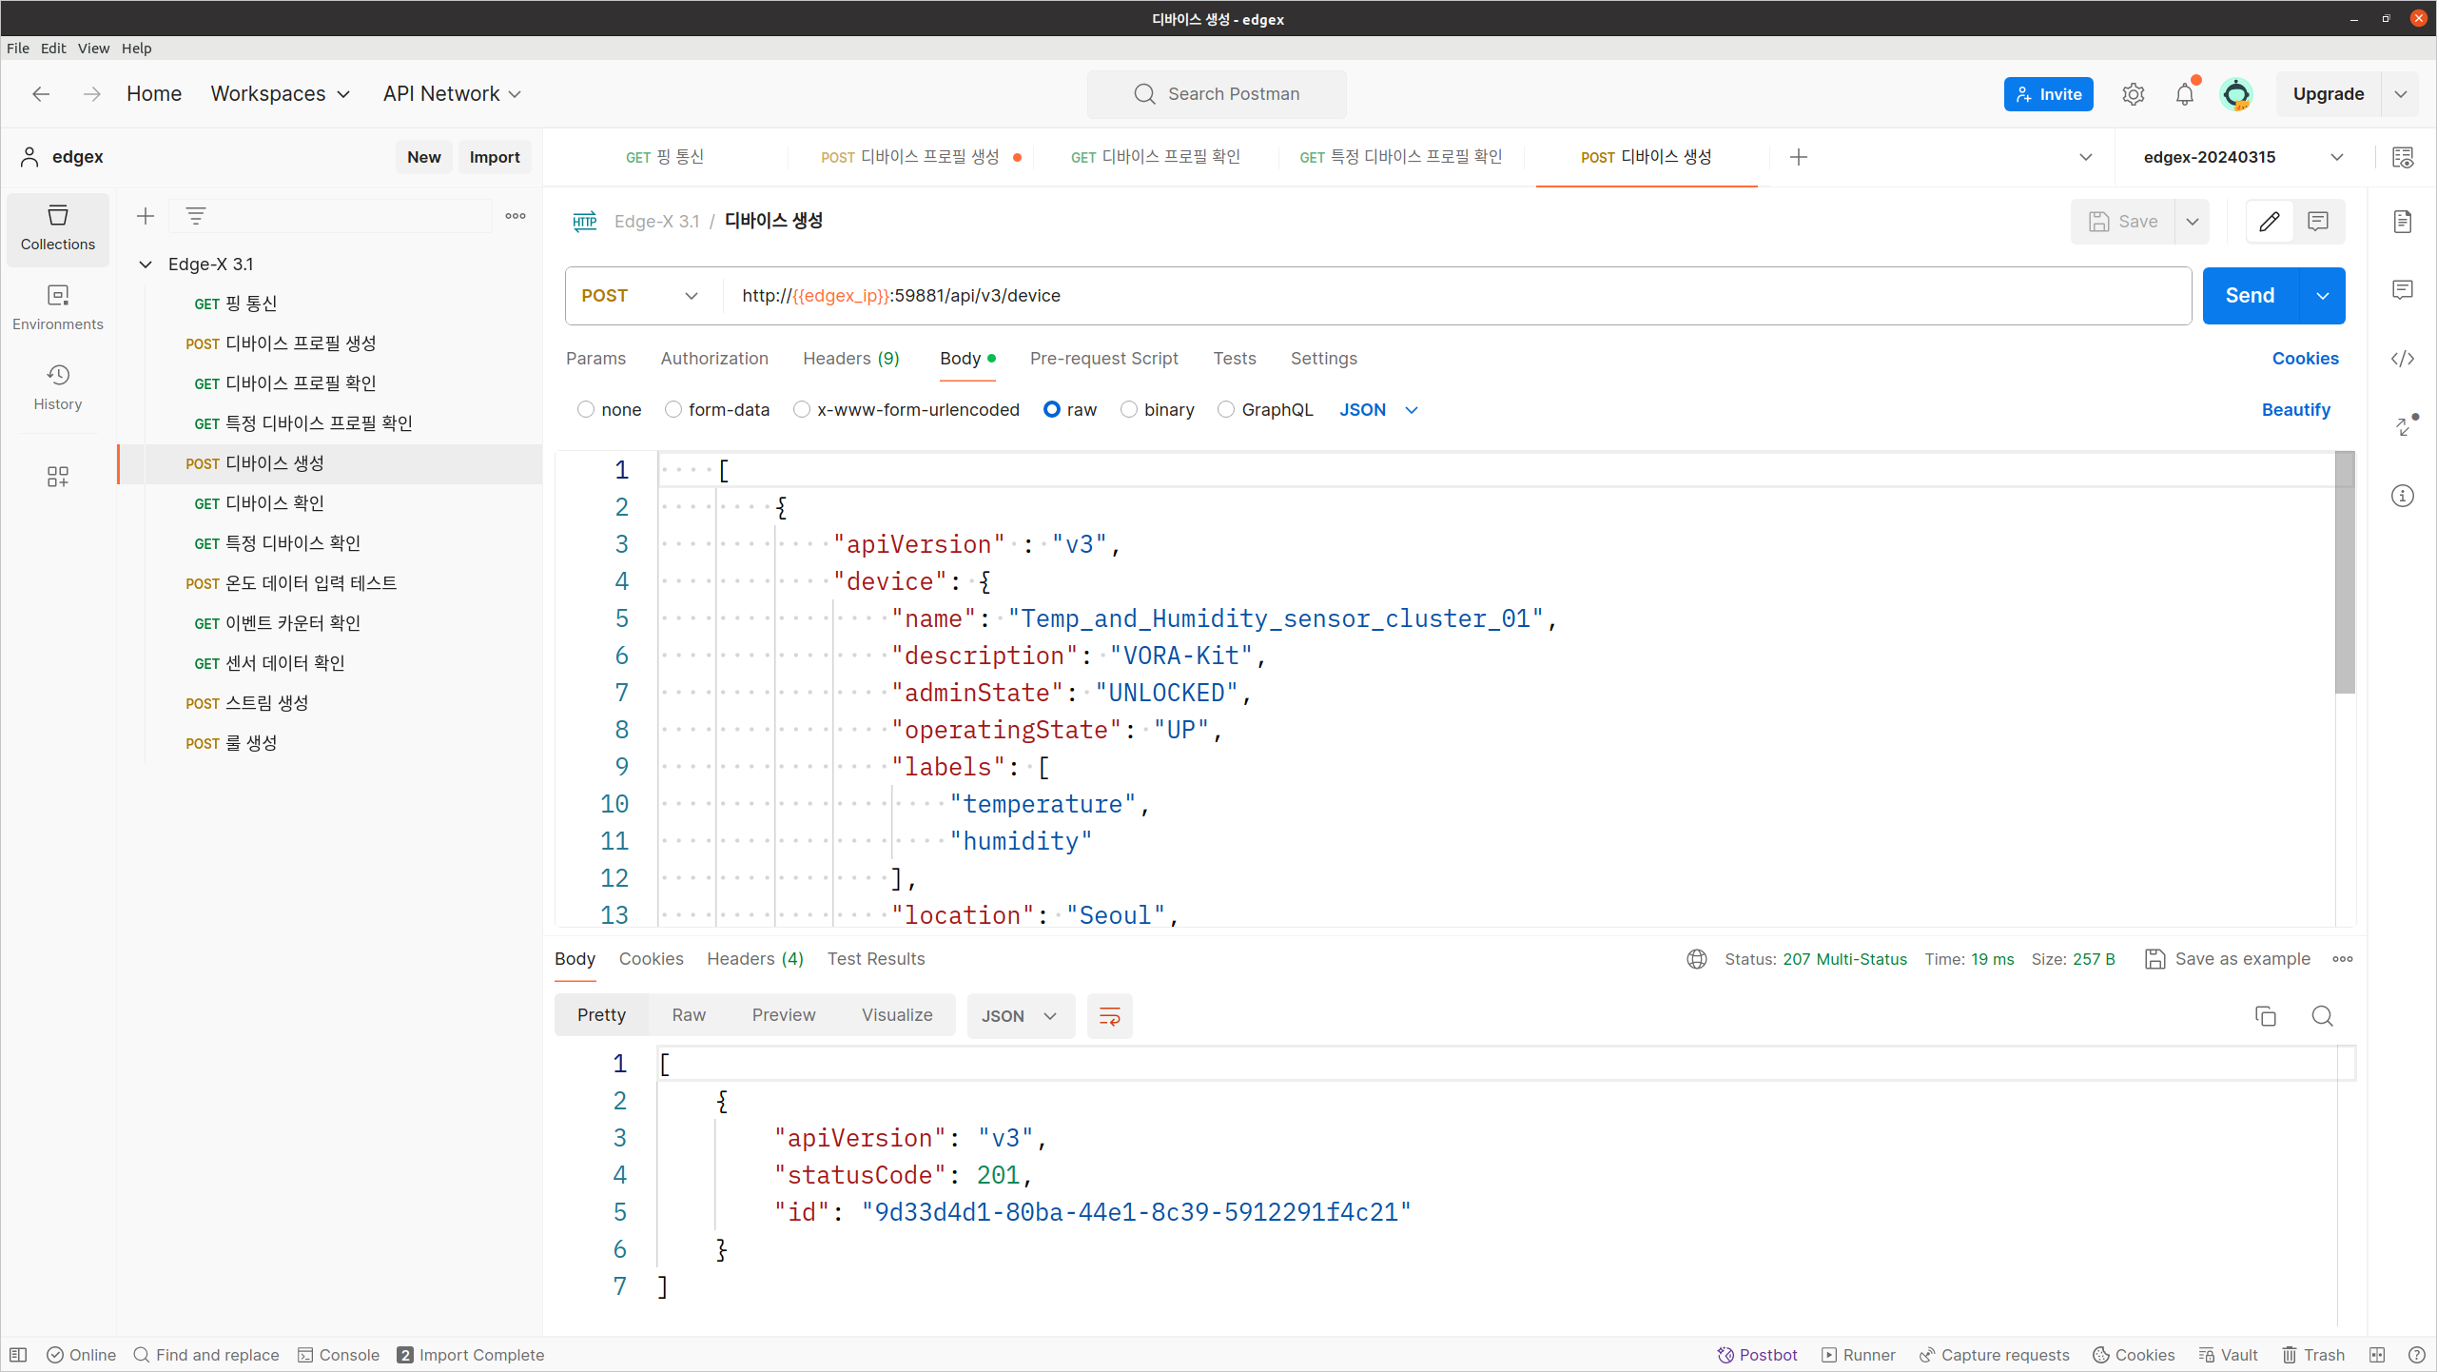This screenshot has height=1372, width=2437.
Task: Click the Send button
Action: point(2250,296)
